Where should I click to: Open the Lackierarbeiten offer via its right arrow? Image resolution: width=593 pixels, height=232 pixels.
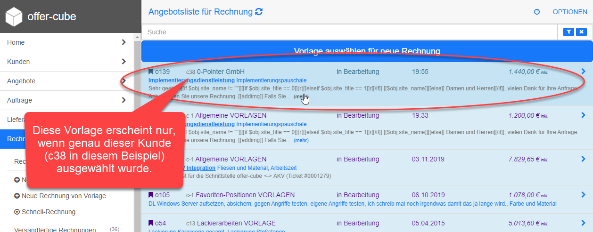pos(583,223)
